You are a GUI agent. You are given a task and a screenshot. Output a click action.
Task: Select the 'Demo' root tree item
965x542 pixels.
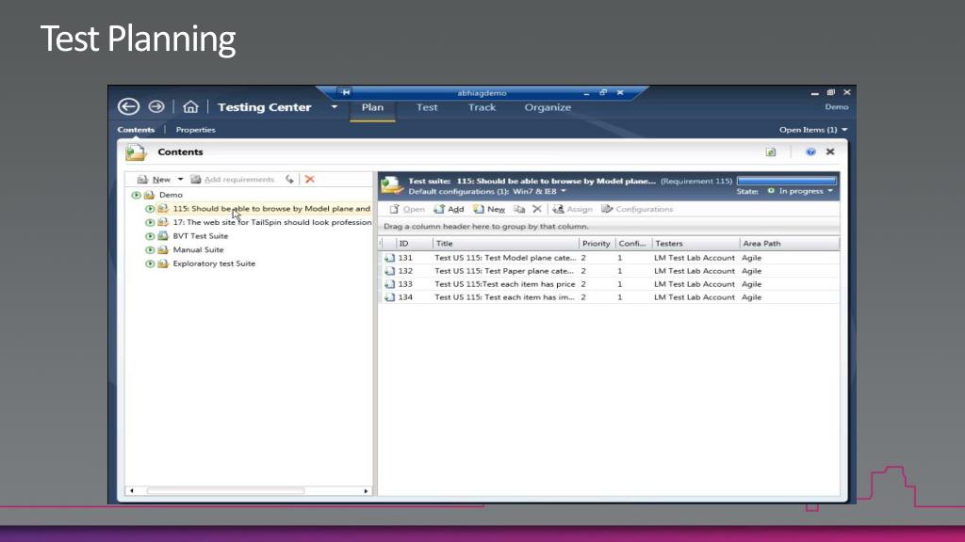point(171,195)
